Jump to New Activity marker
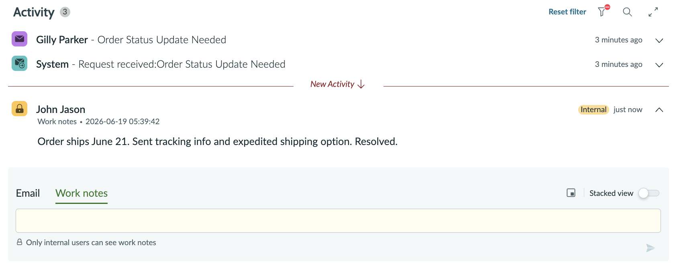 338,84
